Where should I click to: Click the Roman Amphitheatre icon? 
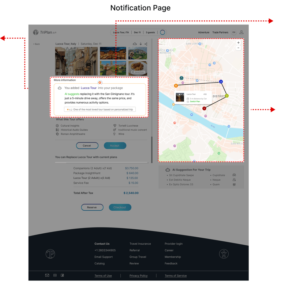(x=57, y=134)
